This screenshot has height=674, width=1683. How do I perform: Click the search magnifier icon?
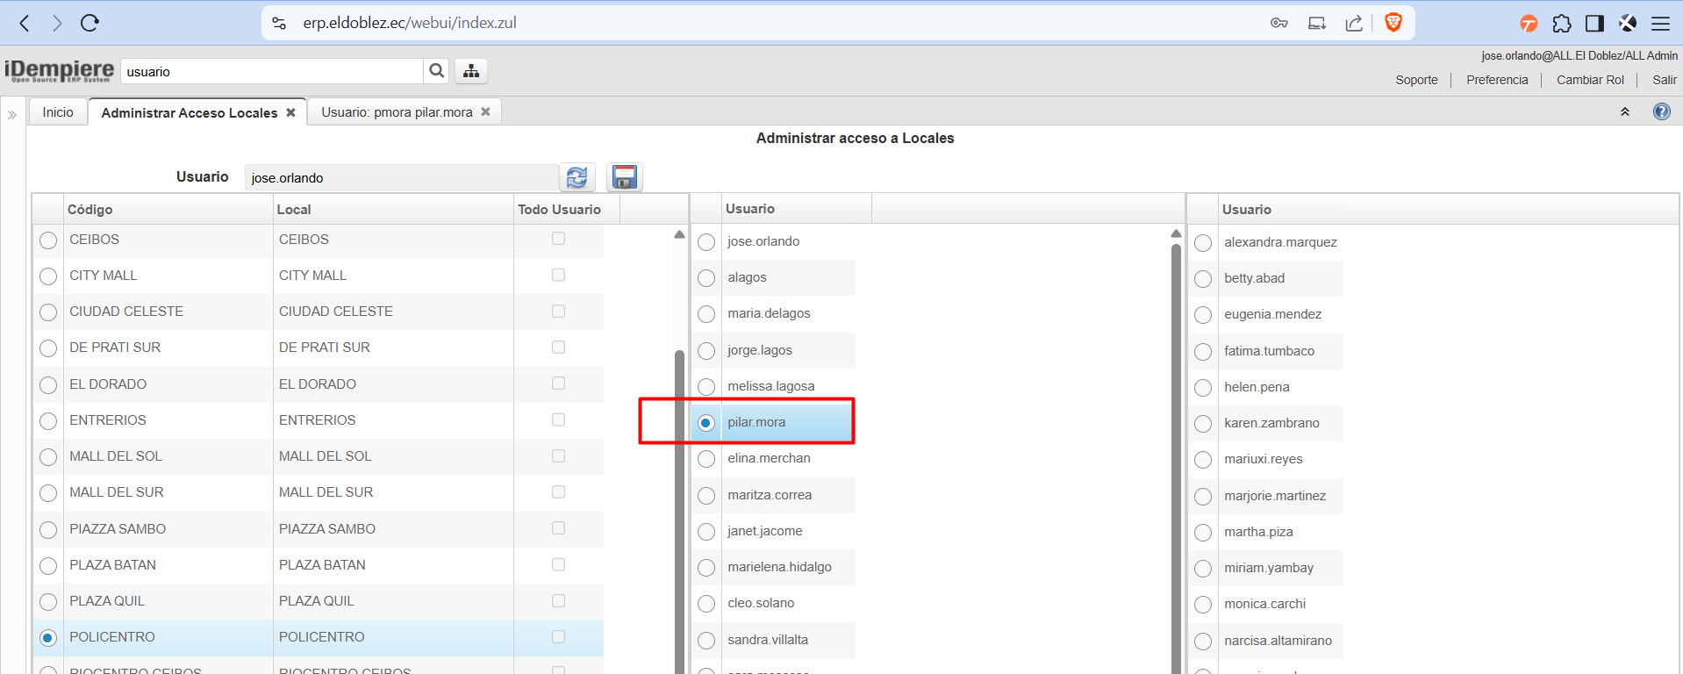pyautogui.click(x=436, y=71)
